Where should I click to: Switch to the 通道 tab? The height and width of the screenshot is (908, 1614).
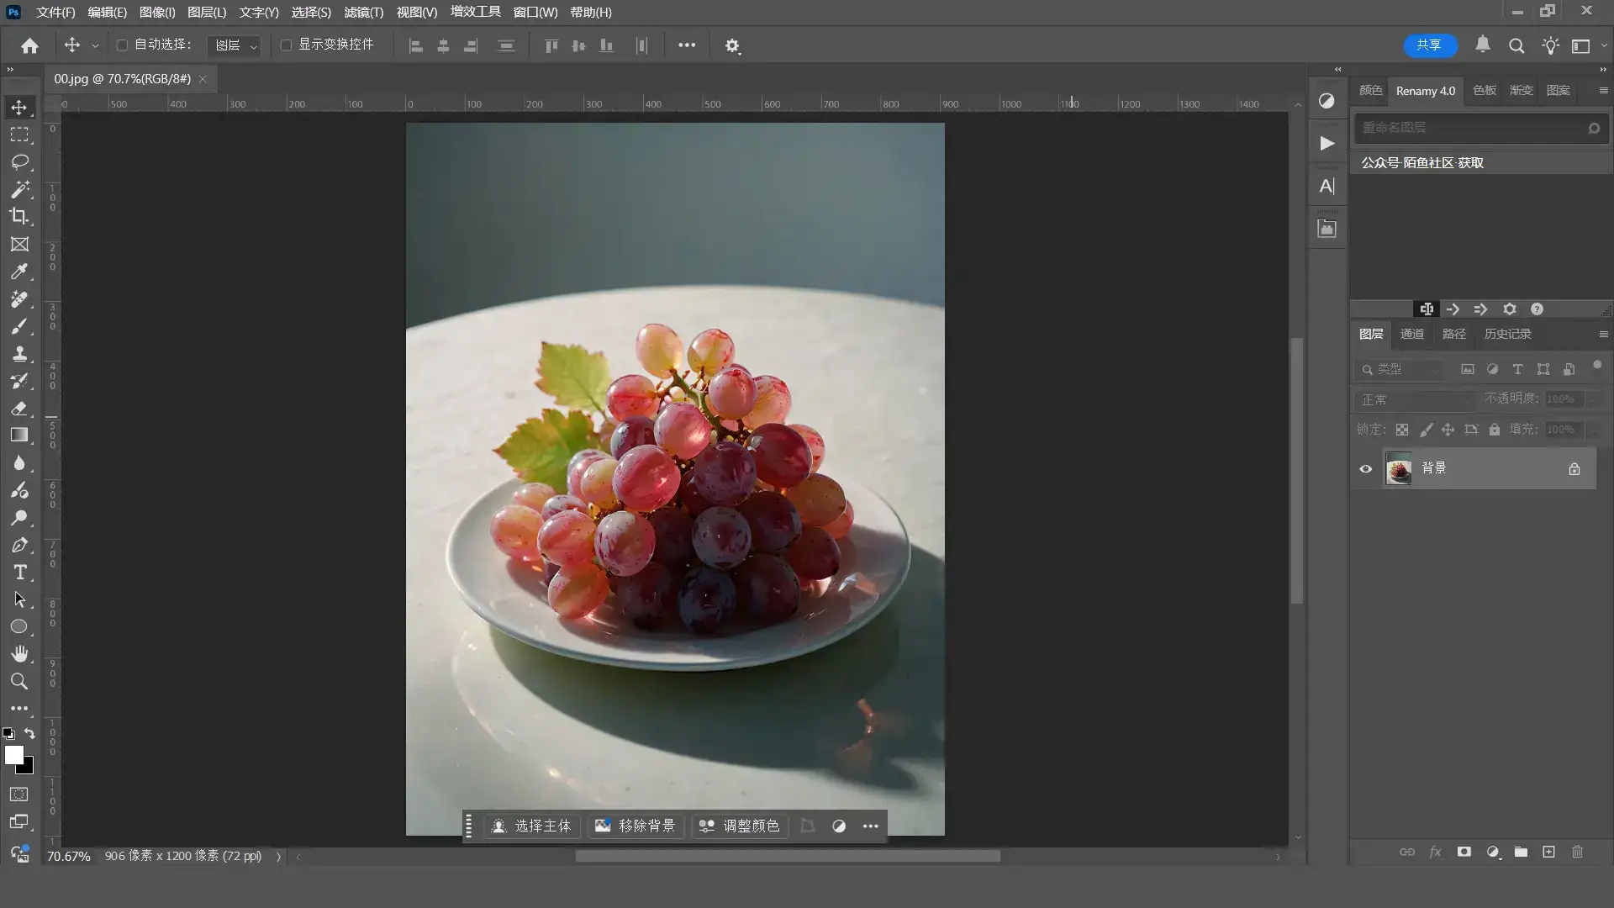1411,334
